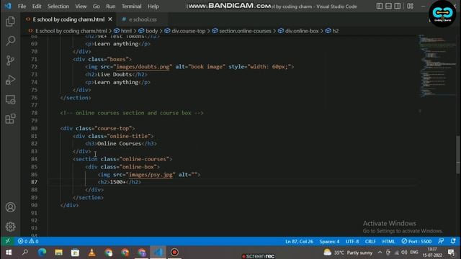Change encoding via UTF-8
Viewport: 461px width, 259px height.
352,242
